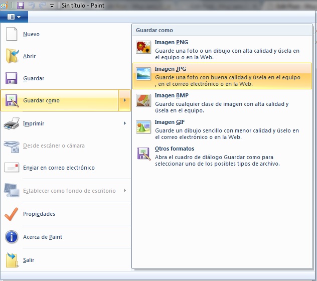Click Establecer como fondo de escritorio label
This screenshot has height=281, width=317.
pyautogui.click(x=69, y=191)
